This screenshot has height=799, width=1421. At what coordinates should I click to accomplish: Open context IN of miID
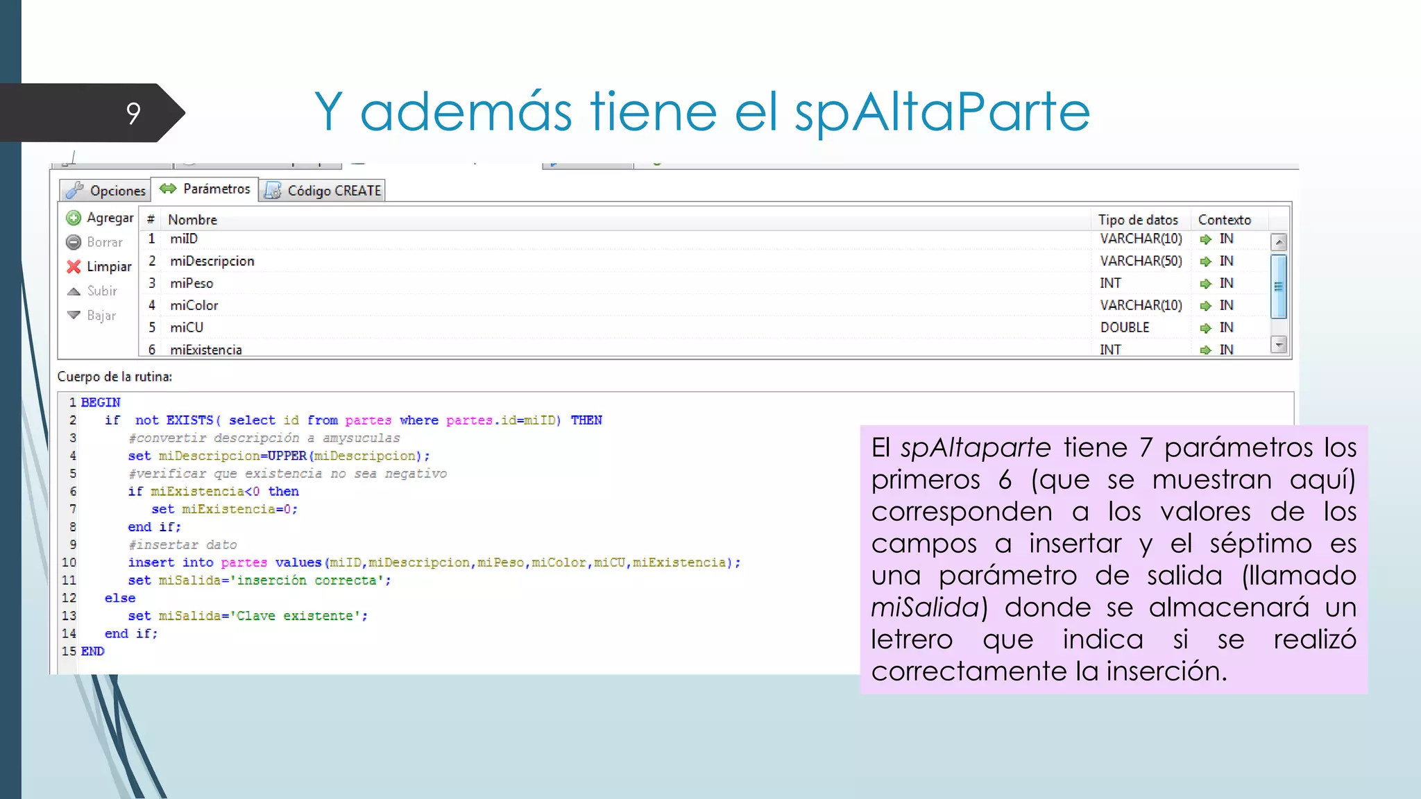(x=1227, y=239)
